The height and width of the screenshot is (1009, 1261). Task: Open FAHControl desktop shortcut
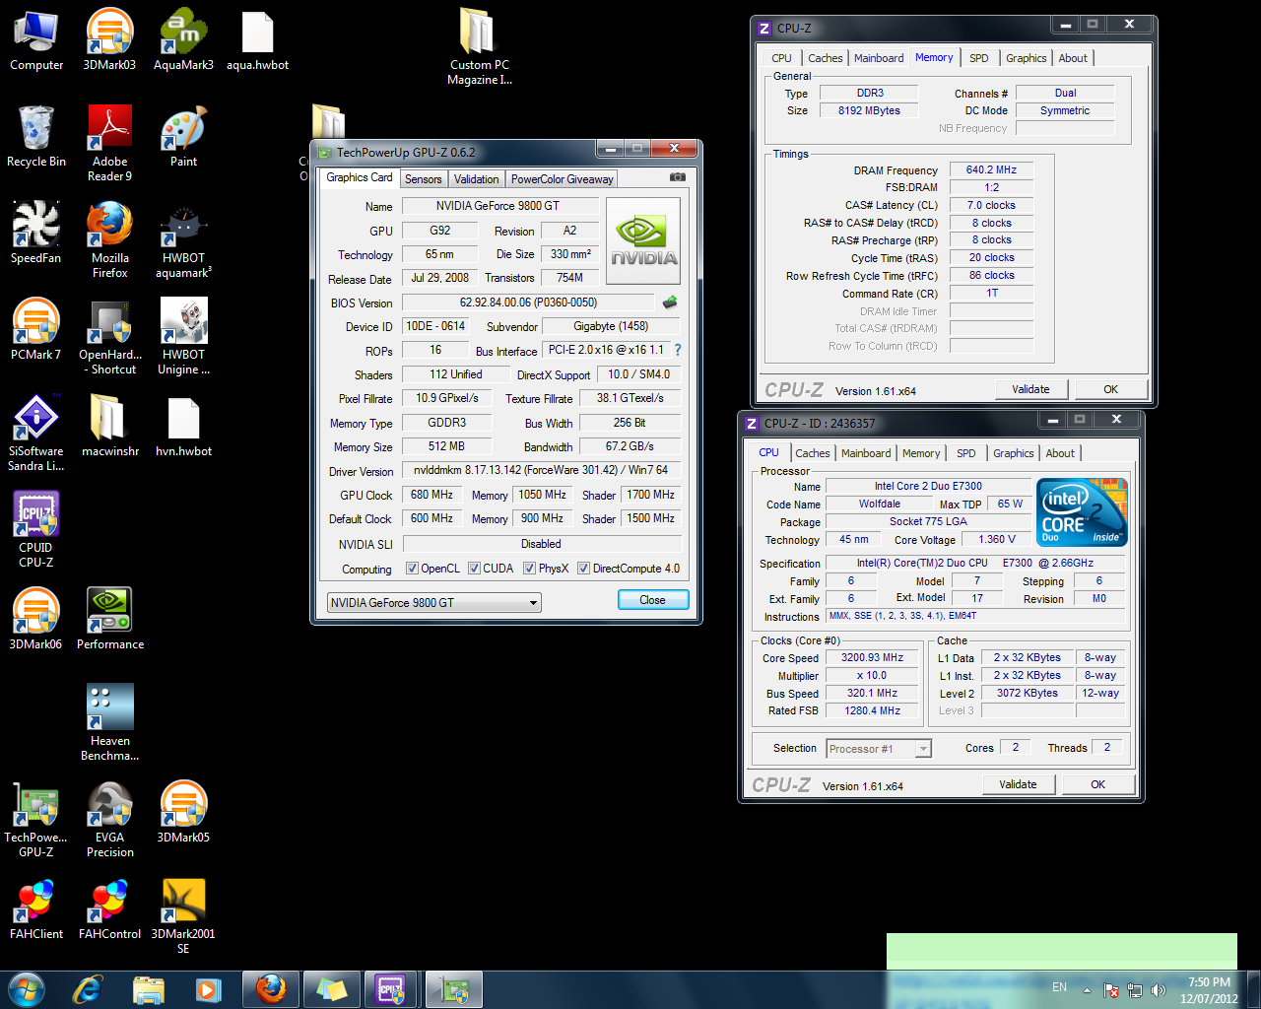pos(109,908)
